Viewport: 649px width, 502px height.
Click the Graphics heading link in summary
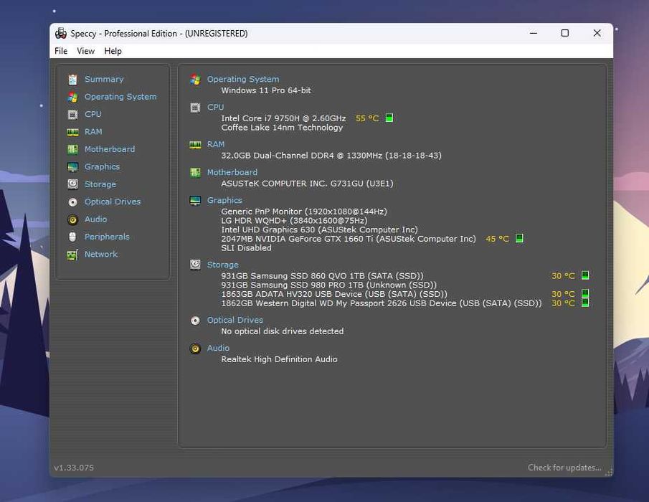click(x=224, y=200)
